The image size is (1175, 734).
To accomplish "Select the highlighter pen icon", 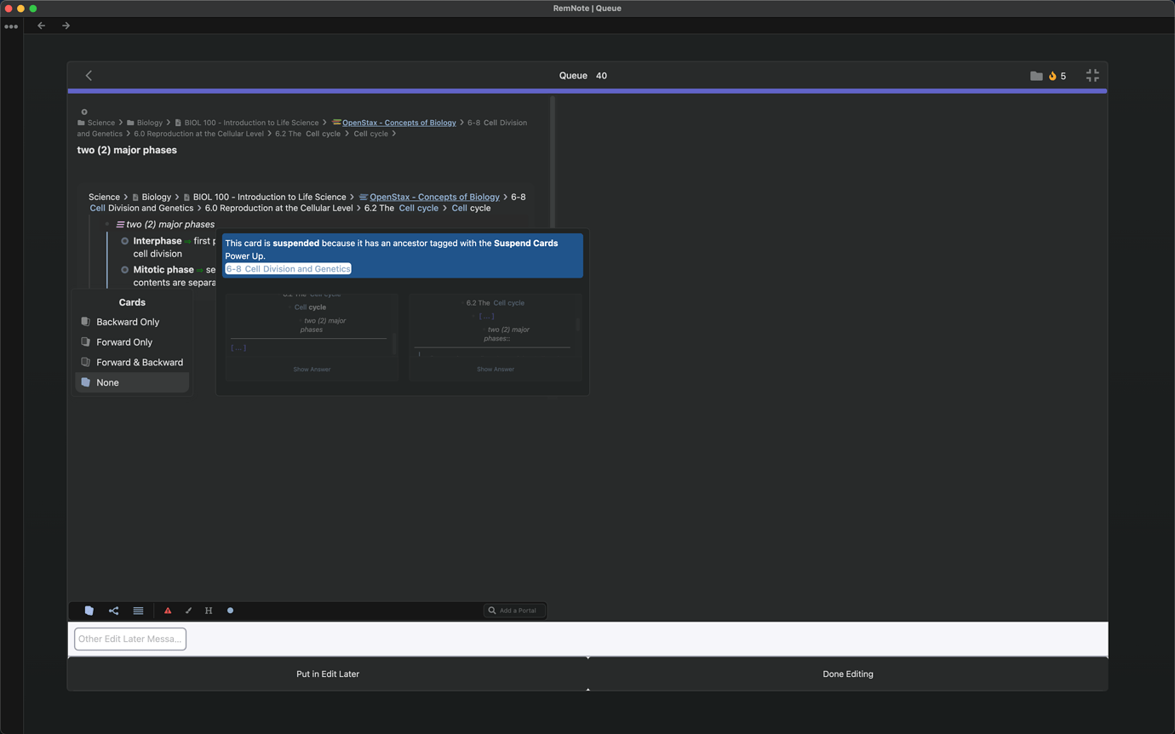I will (188, 611).
